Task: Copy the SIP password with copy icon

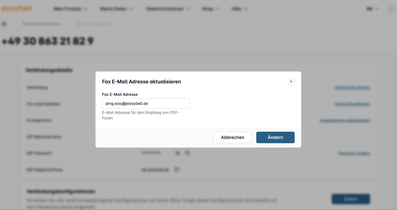Action: (188, 153)
